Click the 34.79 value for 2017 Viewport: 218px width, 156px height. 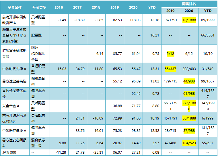click(x=80, y=69)
